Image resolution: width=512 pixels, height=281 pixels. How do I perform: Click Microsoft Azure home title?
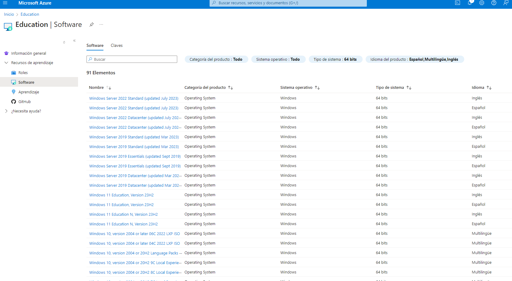(x=35, y=3)
